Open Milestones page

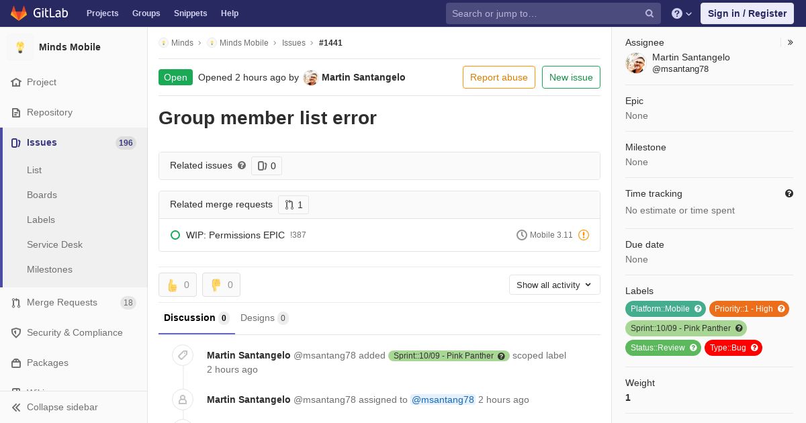coord(50,269)
